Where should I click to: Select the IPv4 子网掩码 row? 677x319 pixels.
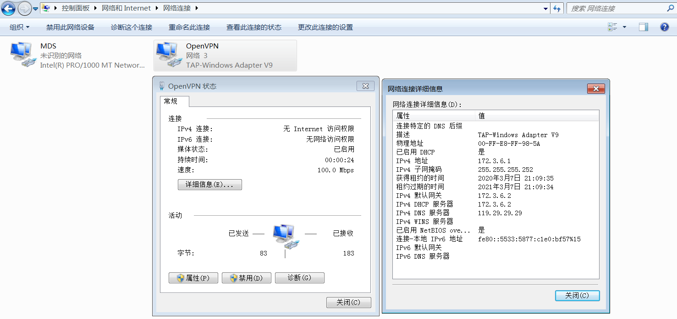pos(496,170)
